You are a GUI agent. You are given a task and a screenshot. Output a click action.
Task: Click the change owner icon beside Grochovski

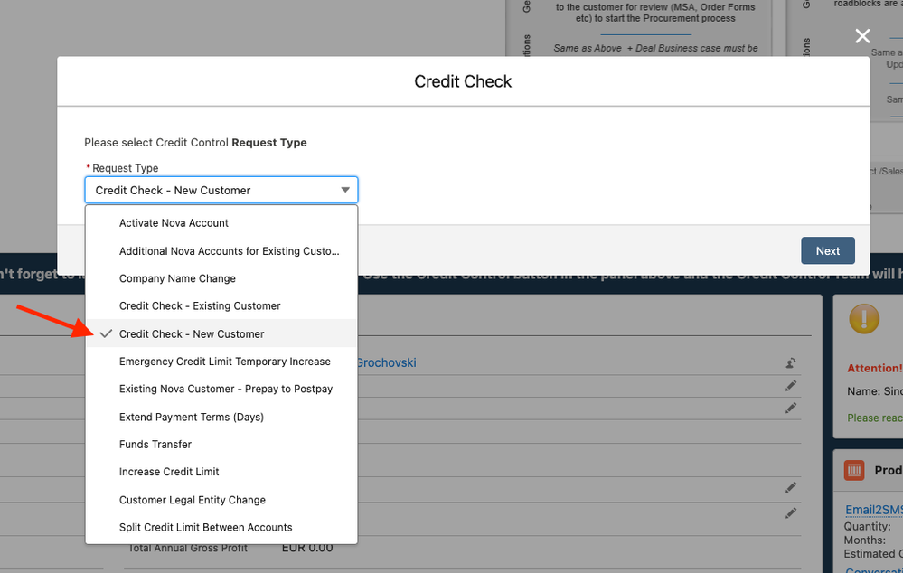[791, 362]
